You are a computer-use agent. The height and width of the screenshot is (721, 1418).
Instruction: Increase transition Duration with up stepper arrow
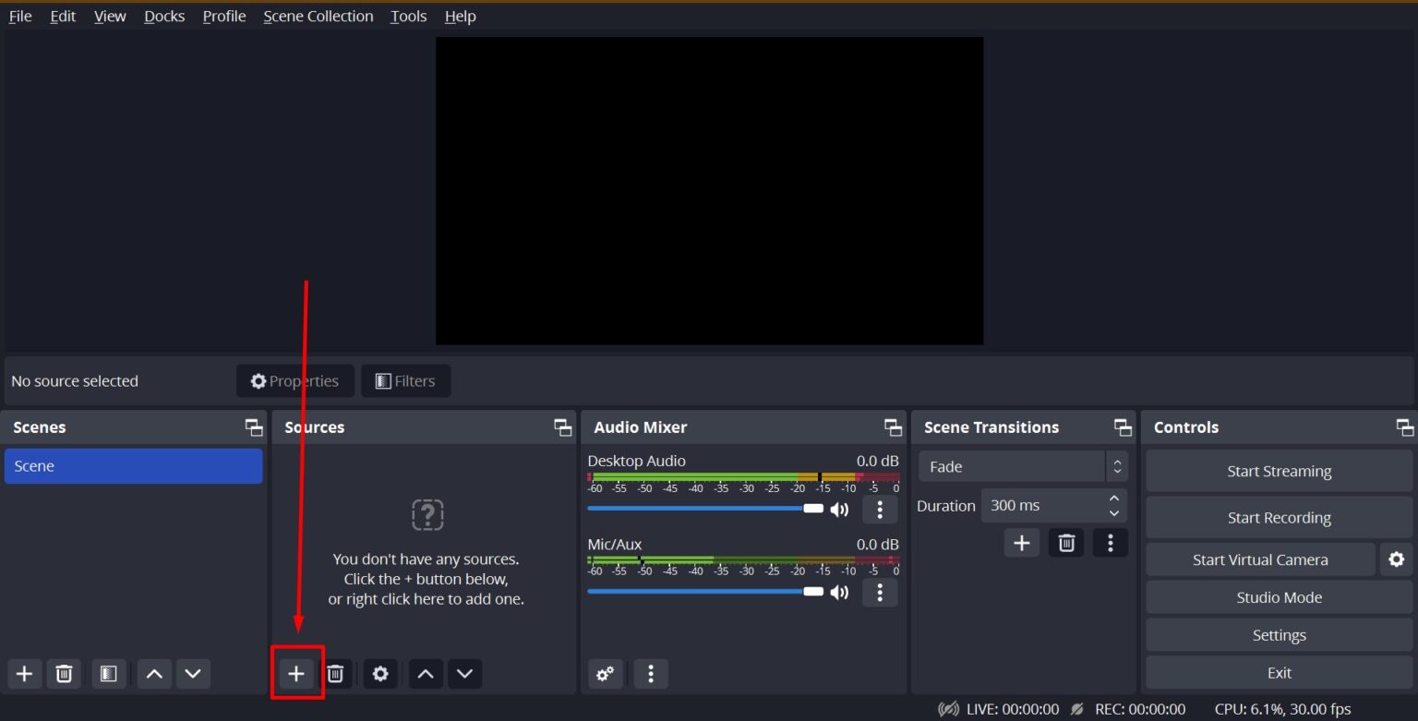point(1112,499)
